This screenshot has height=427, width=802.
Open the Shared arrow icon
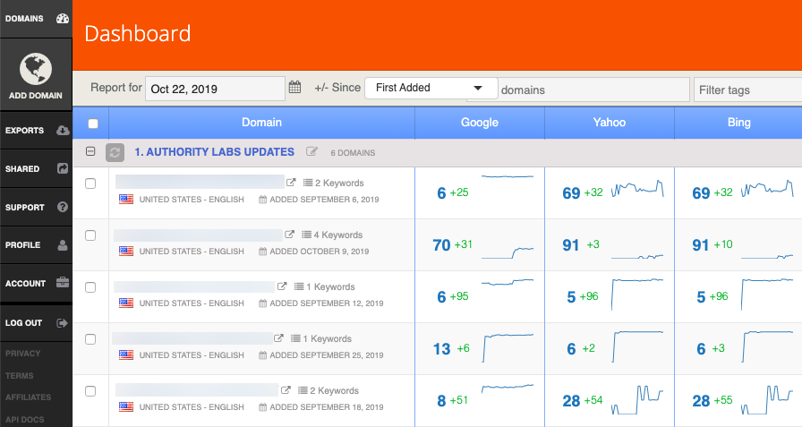point(63,169)
